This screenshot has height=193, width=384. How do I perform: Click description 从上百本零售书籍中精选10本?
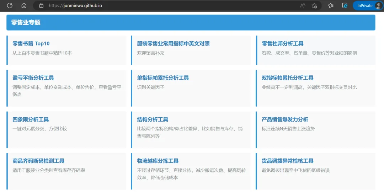pyautogui.click(x=42, y=53)
